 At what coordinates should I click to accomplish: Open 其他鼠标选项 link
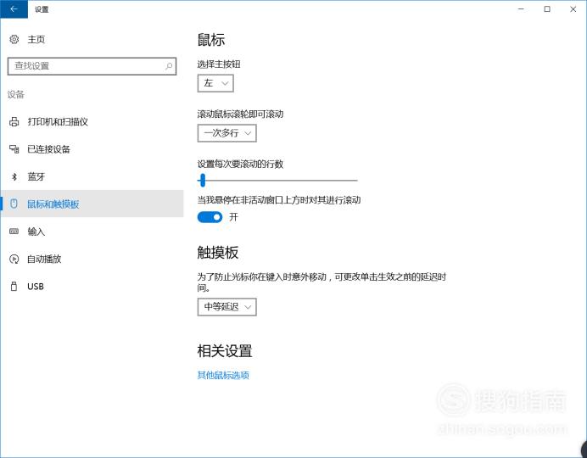[223, 375]
